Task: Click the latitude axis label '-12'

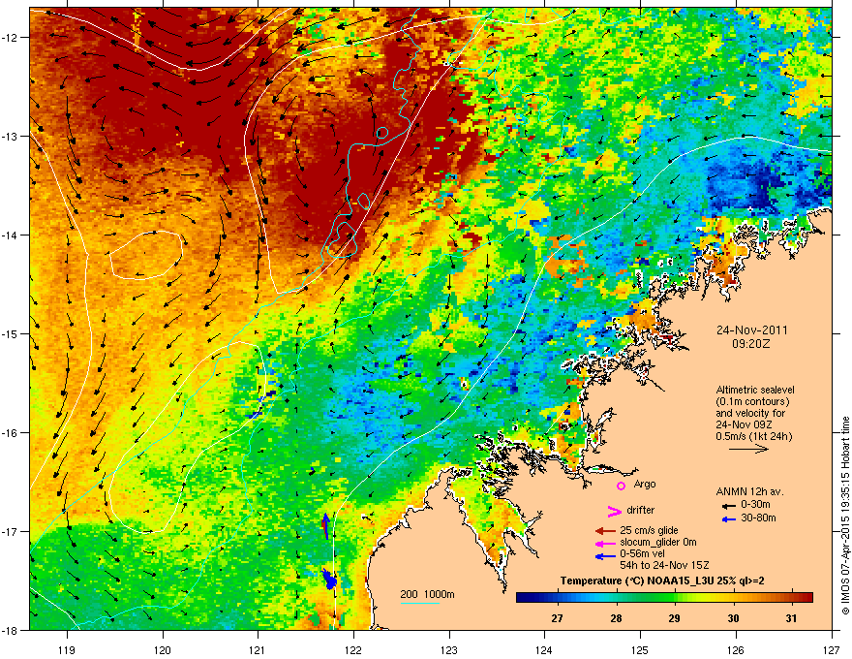Action: (10, 38)
